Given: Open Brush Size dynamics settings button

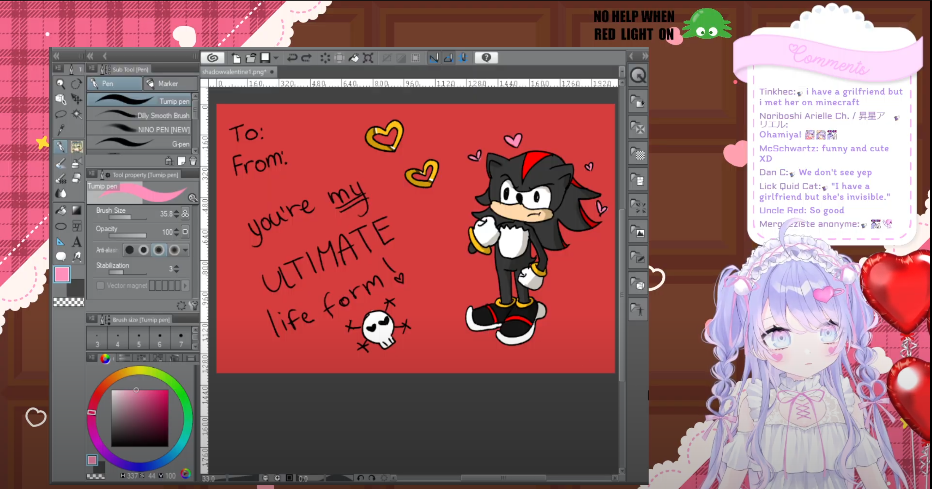Looking at the screenshot, I should tap(185, 213).
